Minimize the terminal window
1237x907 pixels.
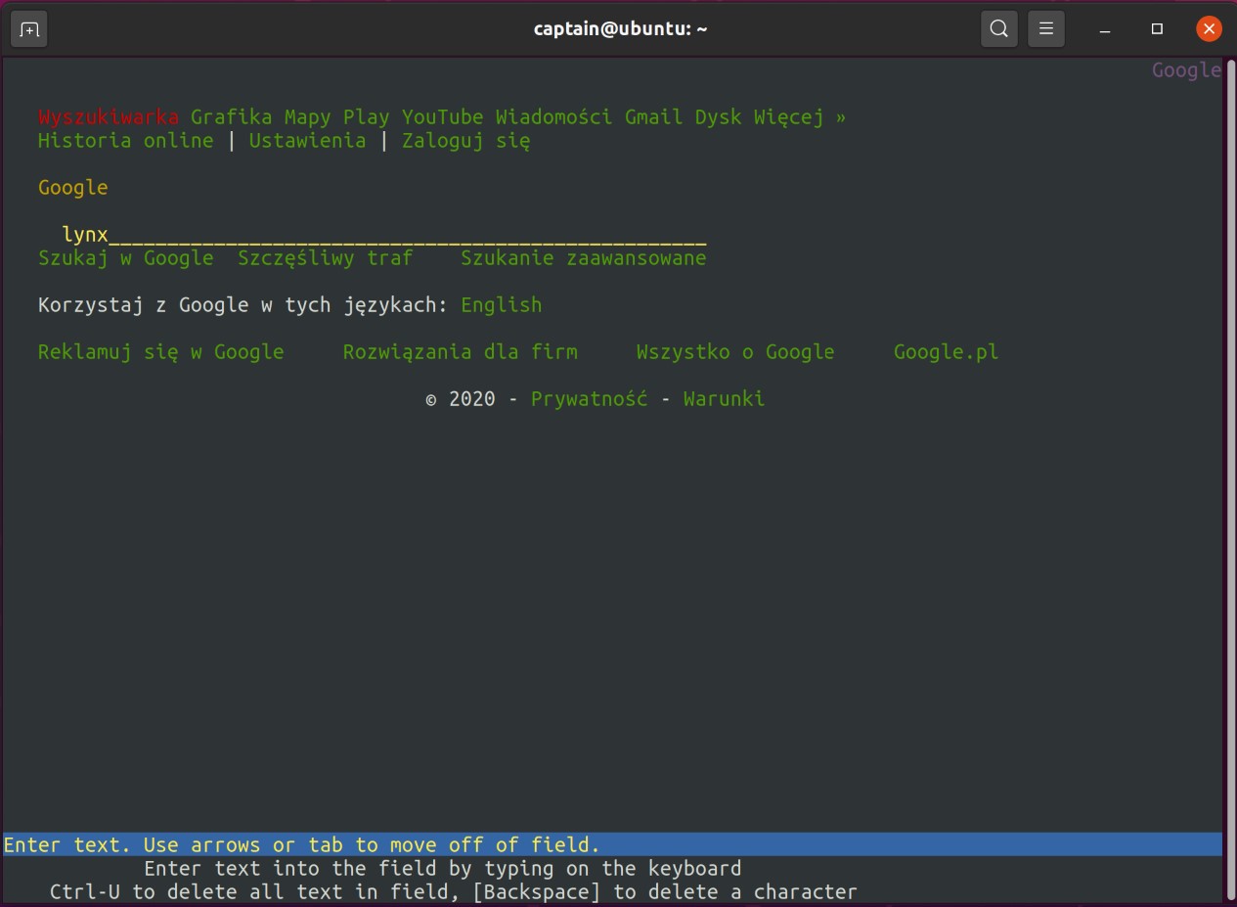[x=1105, y=29]
